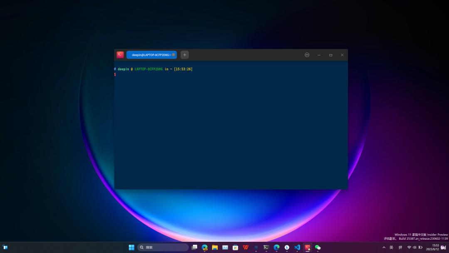This screenshot has width=449, height=253.
Task: Open the Bing app from the taskbar
Action: click(x=286, y=247)
